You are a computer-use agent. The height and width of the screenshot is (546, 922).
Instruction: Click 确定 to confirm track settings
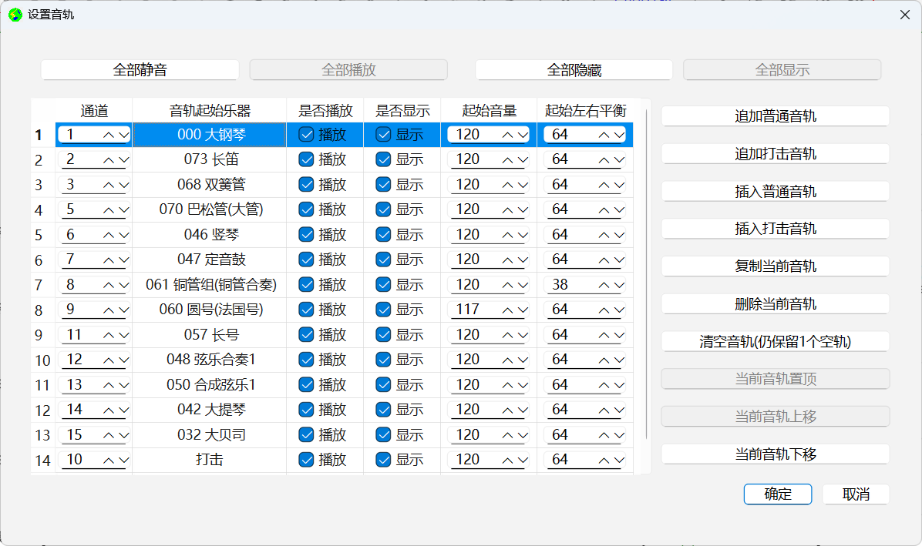point(777,494)
